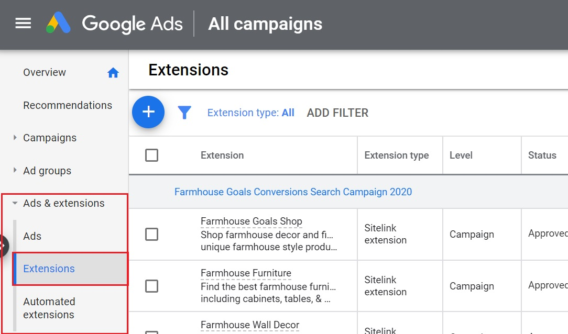Sort by the Extension type column header
The width and height of the screenshot is (568, 334).
396,155
